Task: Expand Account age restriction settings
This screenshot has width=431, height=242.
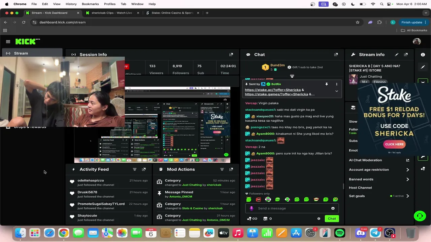Action: pyautogui.click(x=407, y=170)
